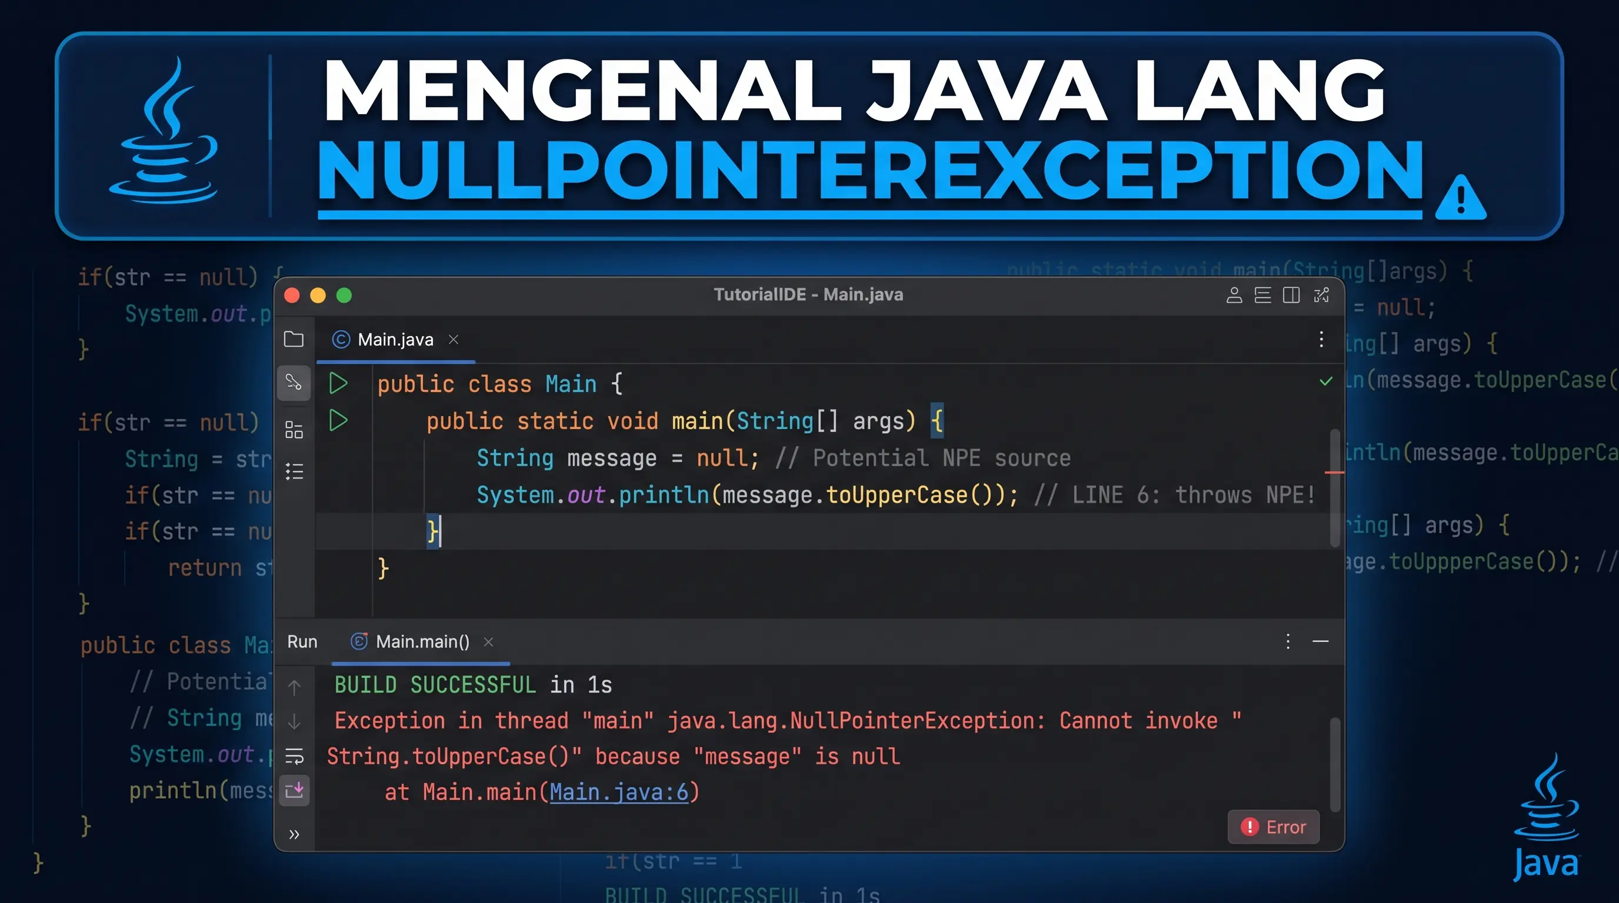Screen dimensions: 1619x903
Task: Open Run panel options three-dot menu
Action: coord(1288,641)
